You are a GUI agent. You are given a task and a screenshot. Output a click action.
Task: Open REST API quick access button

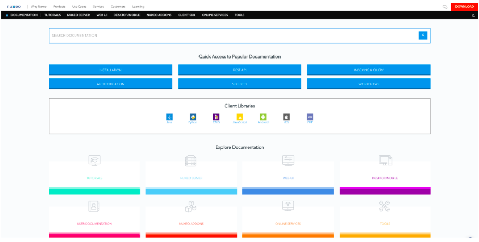pyautogui.click(x=239, y=70)
